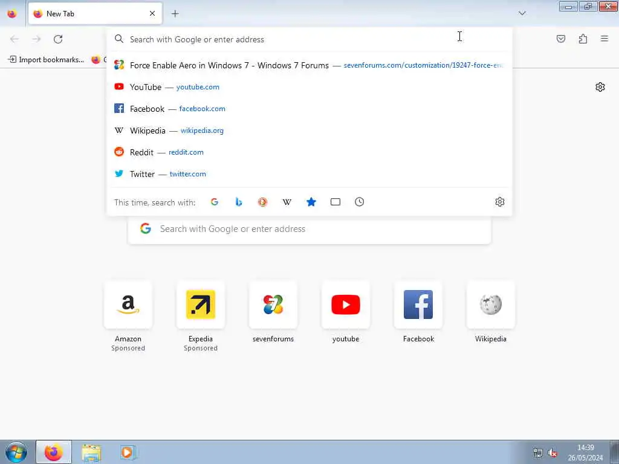Search in Bookmarks star icon
This screenshot has width=619, height=464.
tap(311, 202)
